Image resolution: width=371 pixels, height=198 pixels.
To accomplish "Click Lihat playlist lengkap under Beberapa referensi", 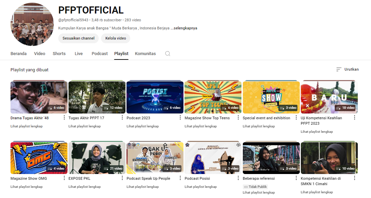I will click(259, 192).
